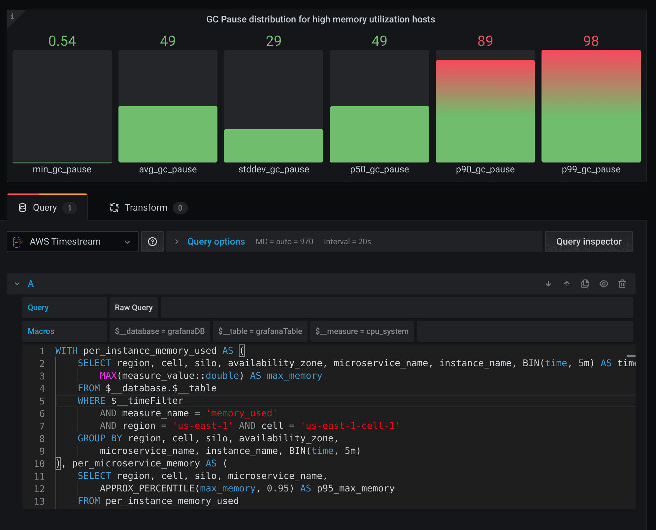The width and height of the screenshot is (656, 530).
Task: Move query A up
Action: [567, 284]
